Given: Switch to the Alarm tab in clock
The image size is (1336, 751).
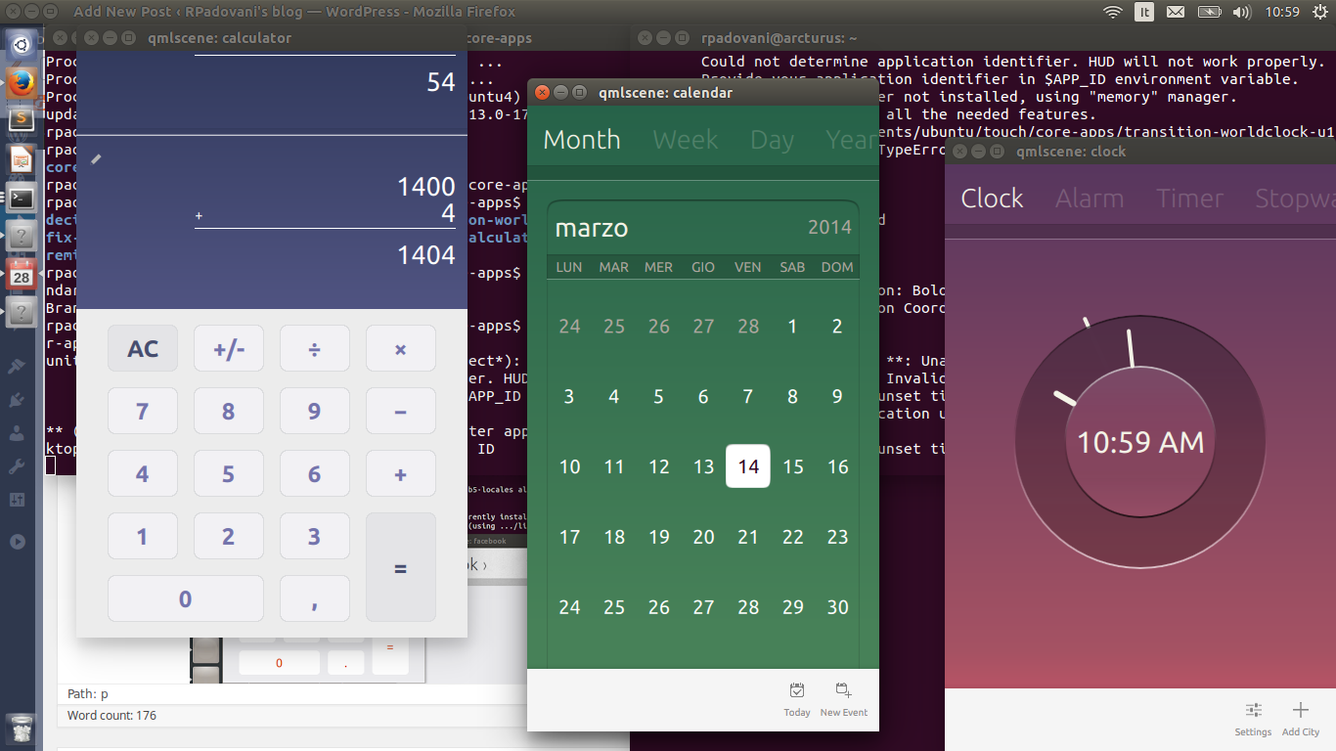Looking at the screenshot, I should tap(1089, 199).
